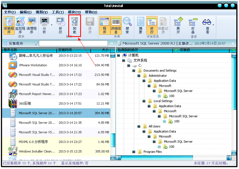Image resolution: width=239 pixels, height=169 pixels.
Task: Select Microsoft Report Viewer row
Action: (x=56, y=94)
